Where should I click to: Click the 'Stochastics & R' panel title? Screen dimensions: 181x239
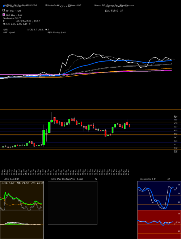click(x=148, y=179)
